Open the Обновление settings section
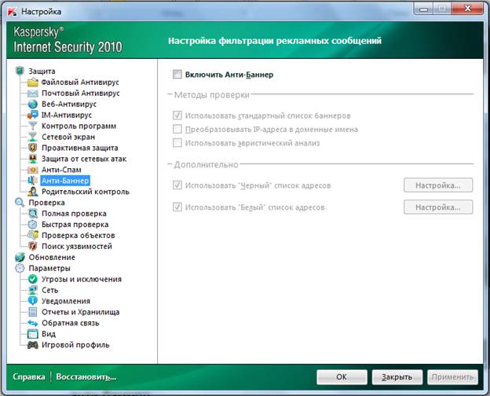The image size is (490, 396). (x=52, y=258)
